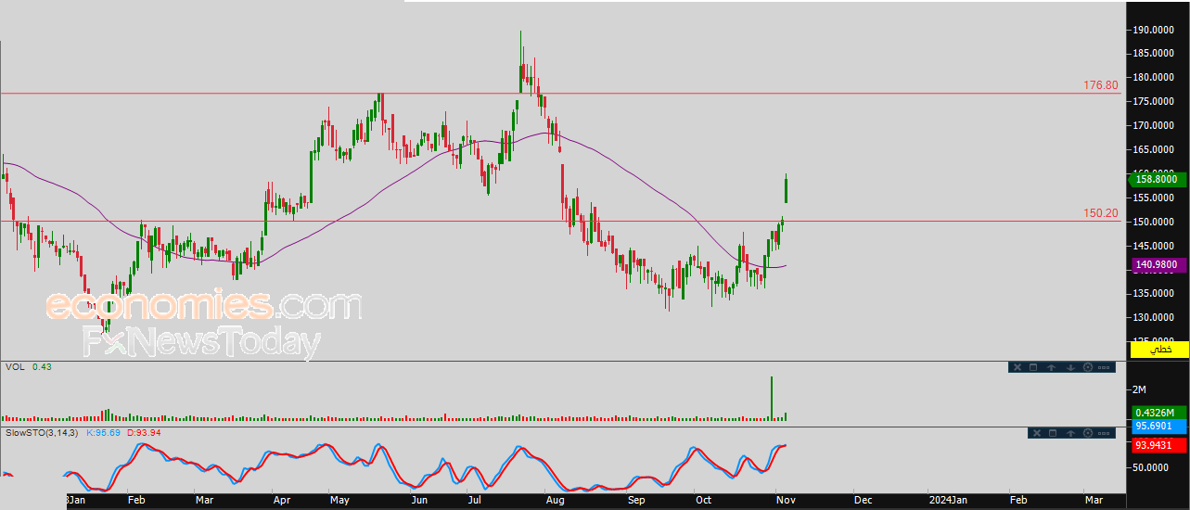This screenshot has height=510, width=1190.
Task: Click the red 93.9431 stochastic D tag
Action: 1159,445
